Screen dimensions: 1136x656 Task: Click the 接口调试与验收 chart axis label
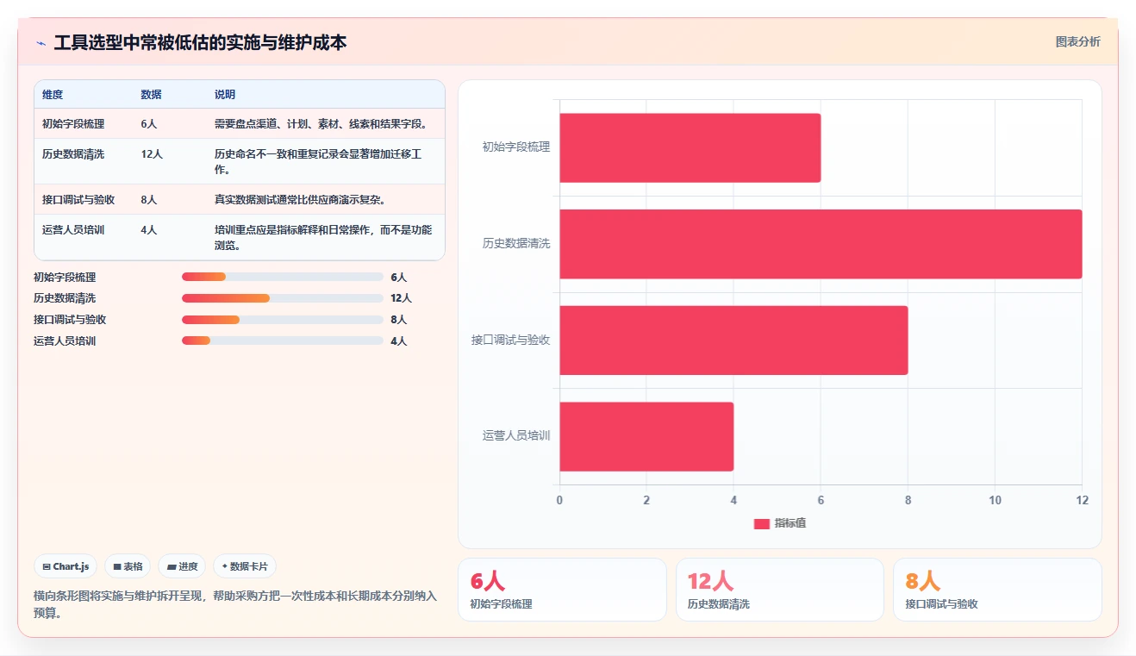click(511, 340)
